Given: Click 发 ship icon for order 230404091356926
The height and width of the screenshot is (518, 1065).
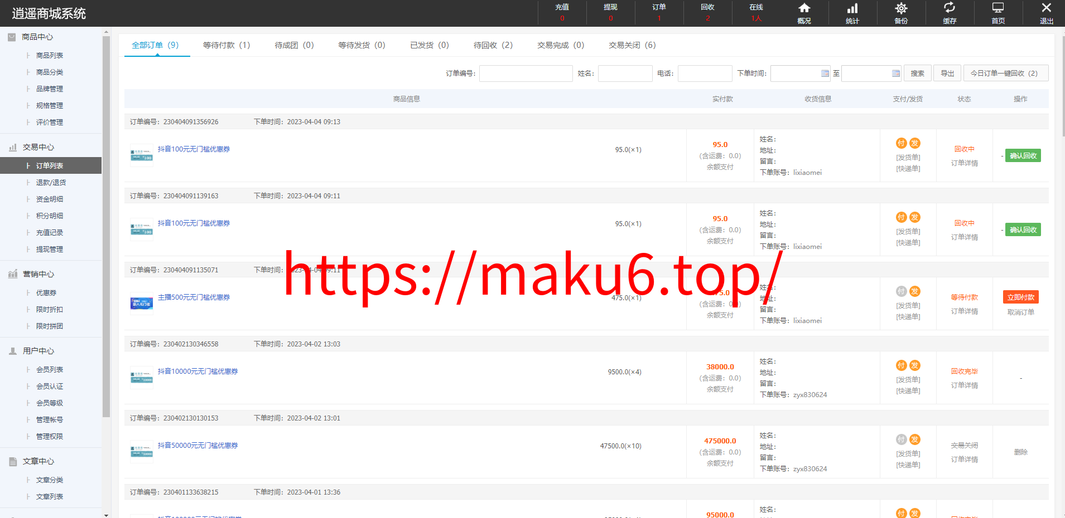Looking at the screenshot, I should click(x=915, y=143).
